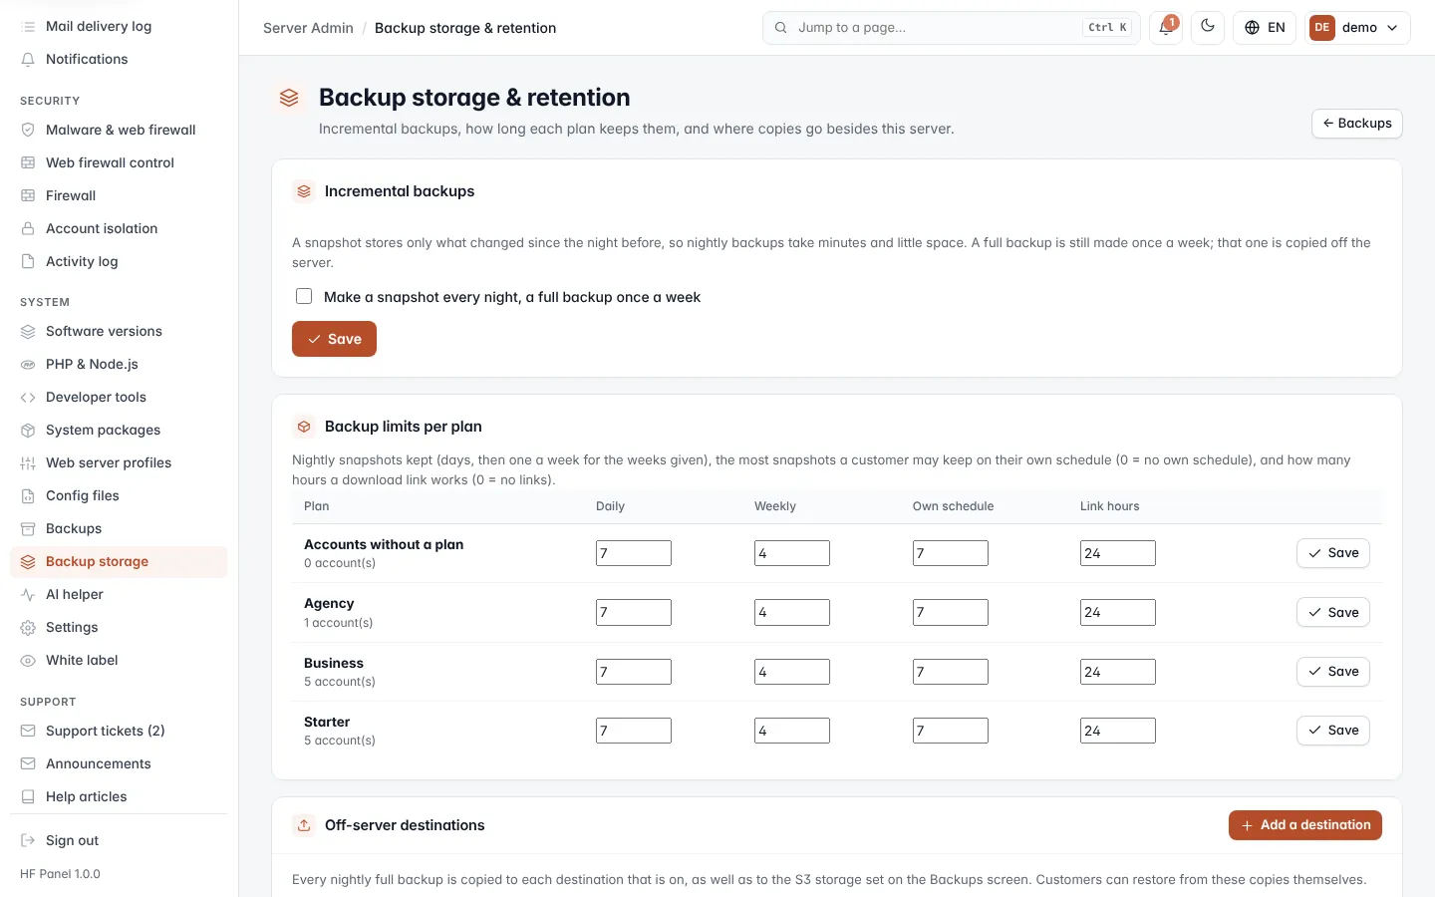The height and width of the screenshot is (897, 1435).
Task: Open Mail delivery log in sidebar
Action: [x=119, y=26]
